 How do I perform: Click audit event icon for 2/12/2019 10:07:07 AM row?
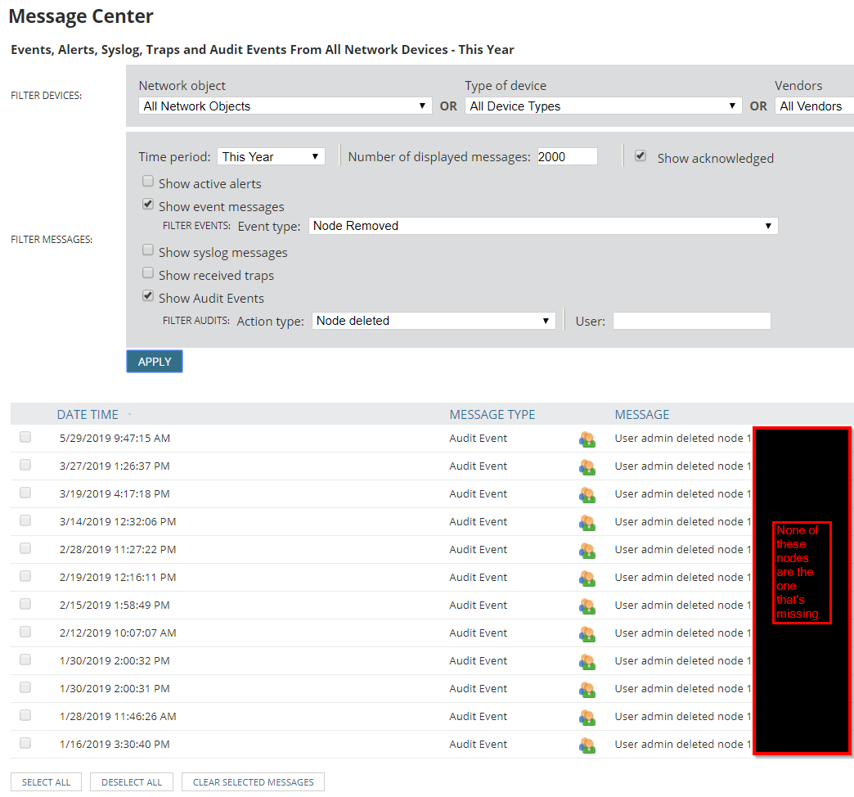click(x=587, y=633)
